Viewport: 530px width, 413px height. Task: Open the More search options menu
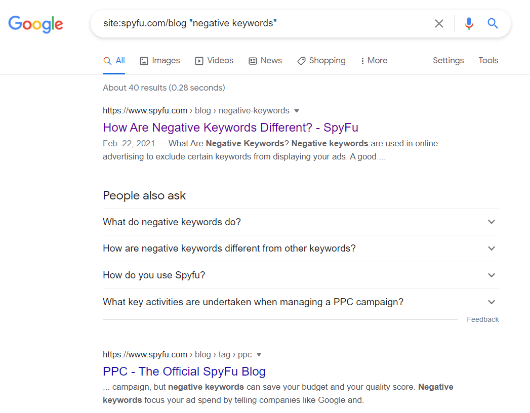point(374,61)
